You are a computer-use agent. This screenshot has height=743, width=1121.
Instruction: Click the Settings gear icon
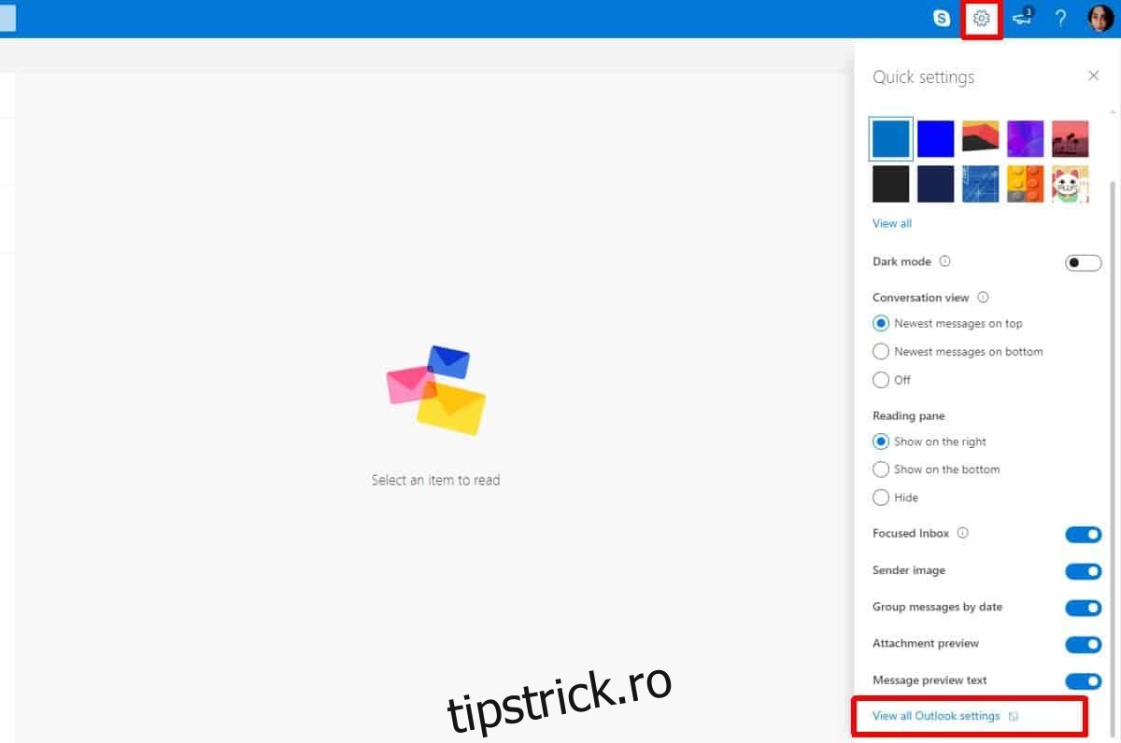[981, 18]
